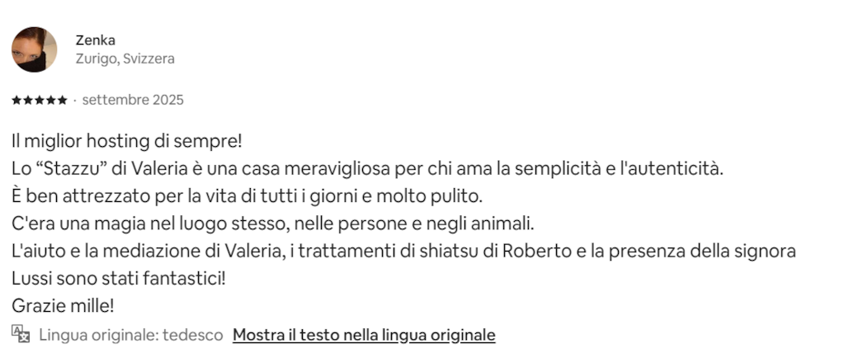Click the fifth star of the rating
Screen dimensions: 858x358
click(63, 101)
